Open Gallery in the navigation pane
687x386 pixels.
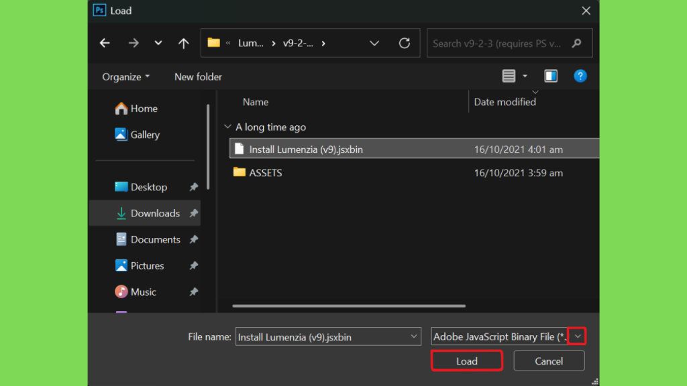[137, 135]
